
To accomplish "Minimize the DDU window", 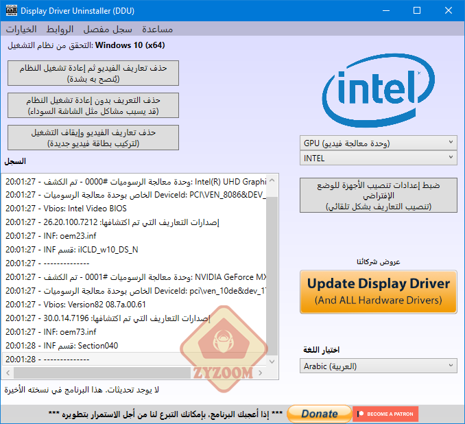I will (x=386, y=11).
